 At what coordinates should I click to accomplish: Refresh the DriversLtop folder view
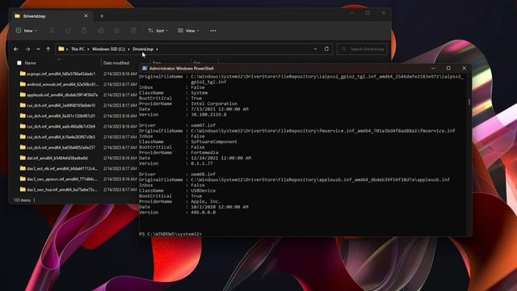pos(326,48)
